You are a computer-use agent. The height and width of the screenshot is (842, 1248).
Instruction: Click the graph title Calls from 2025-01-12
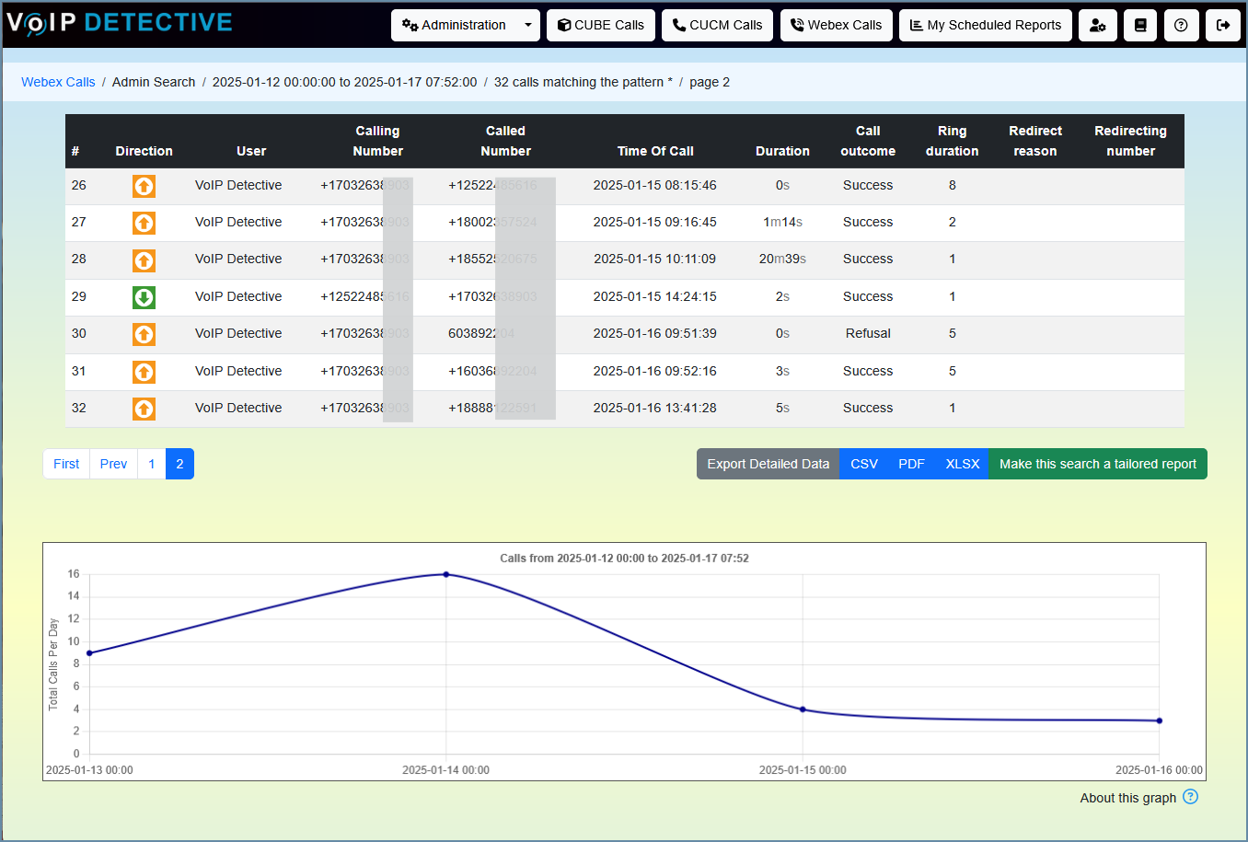[x=624, y=558]
